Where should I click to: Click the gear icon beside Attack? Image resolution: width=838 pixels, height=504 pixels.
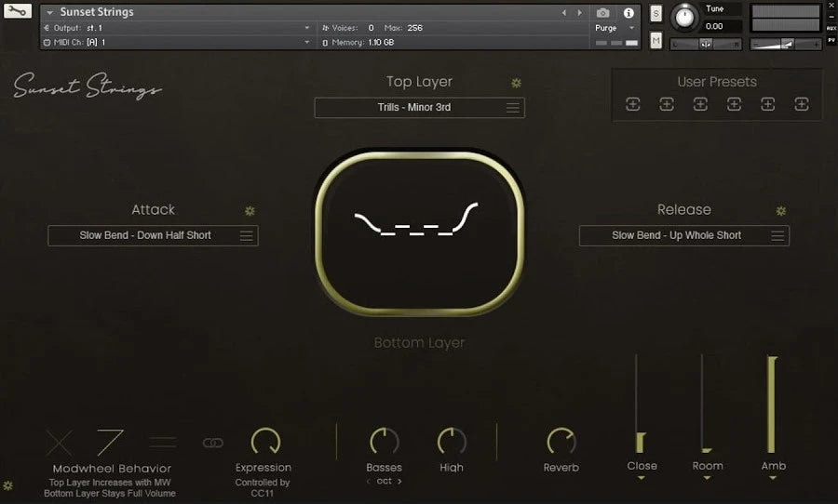click(x=250, y=211)
